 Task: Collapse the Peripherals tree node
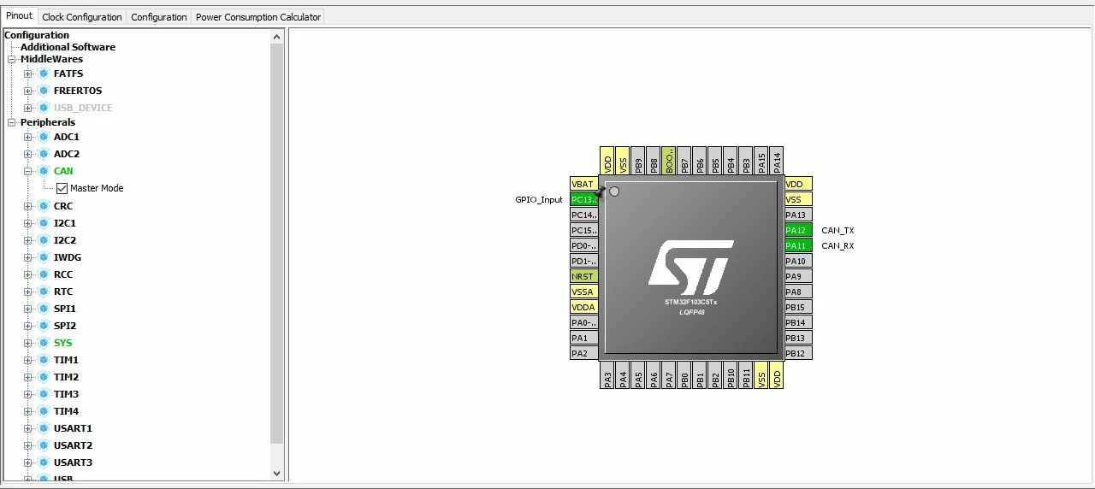click(12, 122)
